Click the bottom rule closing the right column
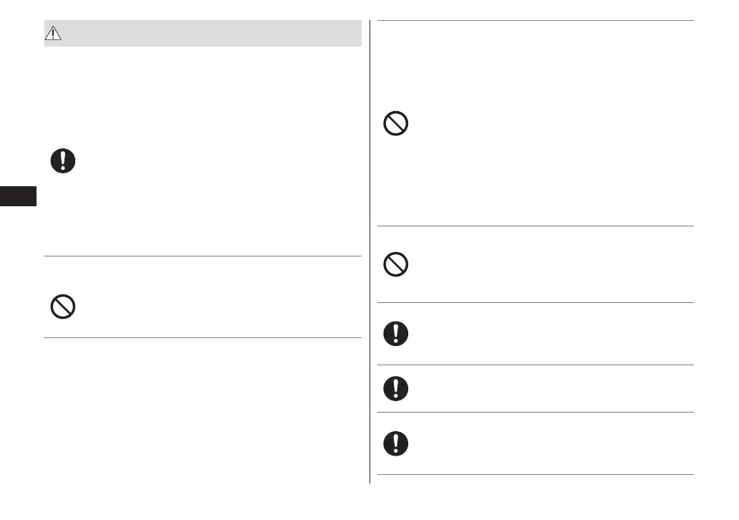 [535, 475]
